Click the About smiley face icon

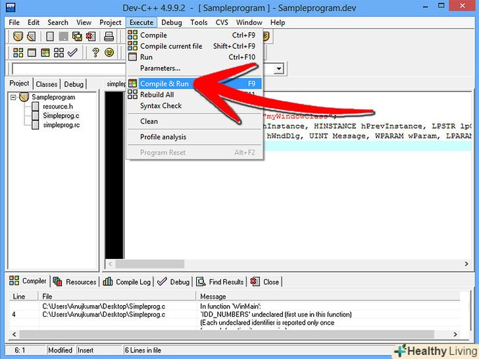(x=109, y=52)
